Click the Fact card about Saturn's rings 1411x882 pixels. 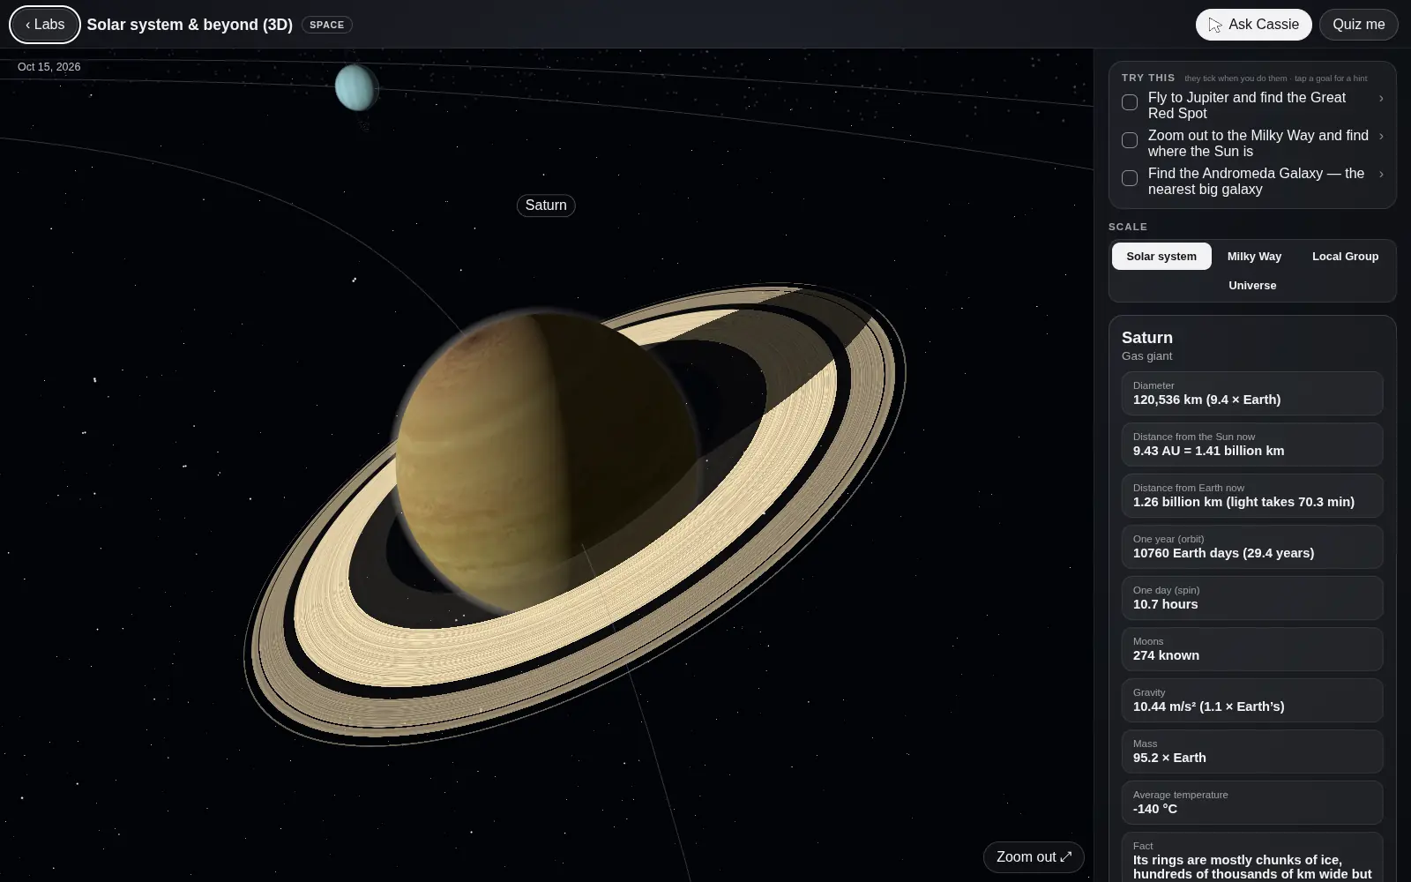[1252, 857]
